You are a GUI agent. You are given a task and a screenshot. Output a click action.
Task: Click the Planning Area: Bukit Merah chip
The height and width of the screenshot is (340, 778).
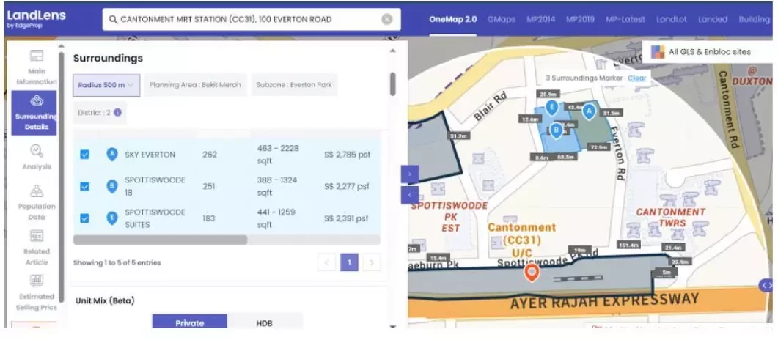pos(196,85)
